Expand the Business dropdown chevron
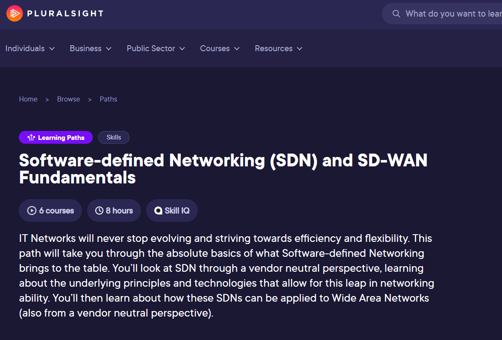This screenshot has width=502, height=340. (x=109, y=49)
